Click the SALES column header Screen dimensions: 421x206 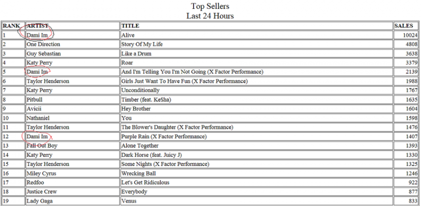[x=403, y=26]
